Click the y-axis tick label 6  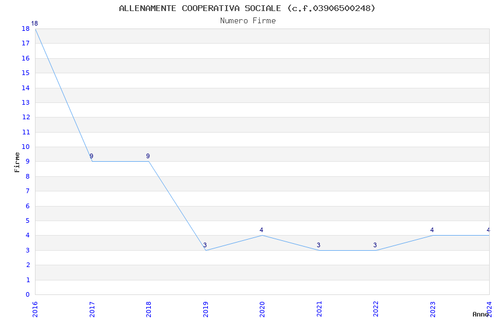(x=28, y=206)
